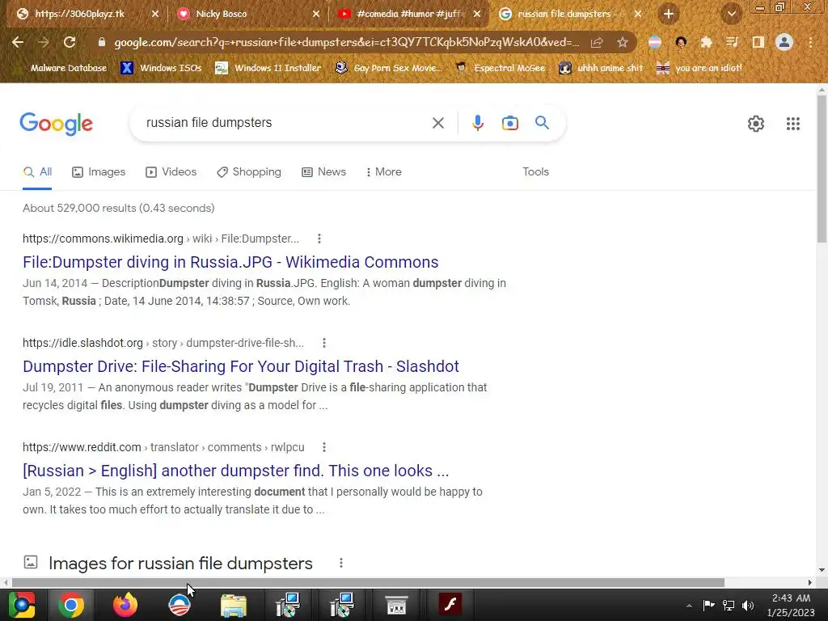Open the Dumpster Drive Slashdot result

coord(241,366)
